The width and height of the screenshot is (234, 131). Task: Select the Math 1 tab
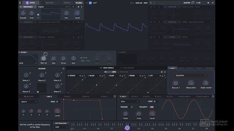coord(172,68)
